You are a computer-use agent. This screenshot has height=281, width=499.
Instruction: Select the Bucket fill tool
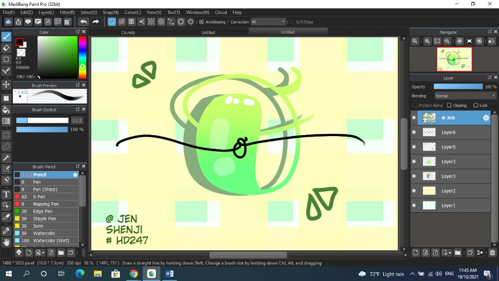[x=6, y=110]
